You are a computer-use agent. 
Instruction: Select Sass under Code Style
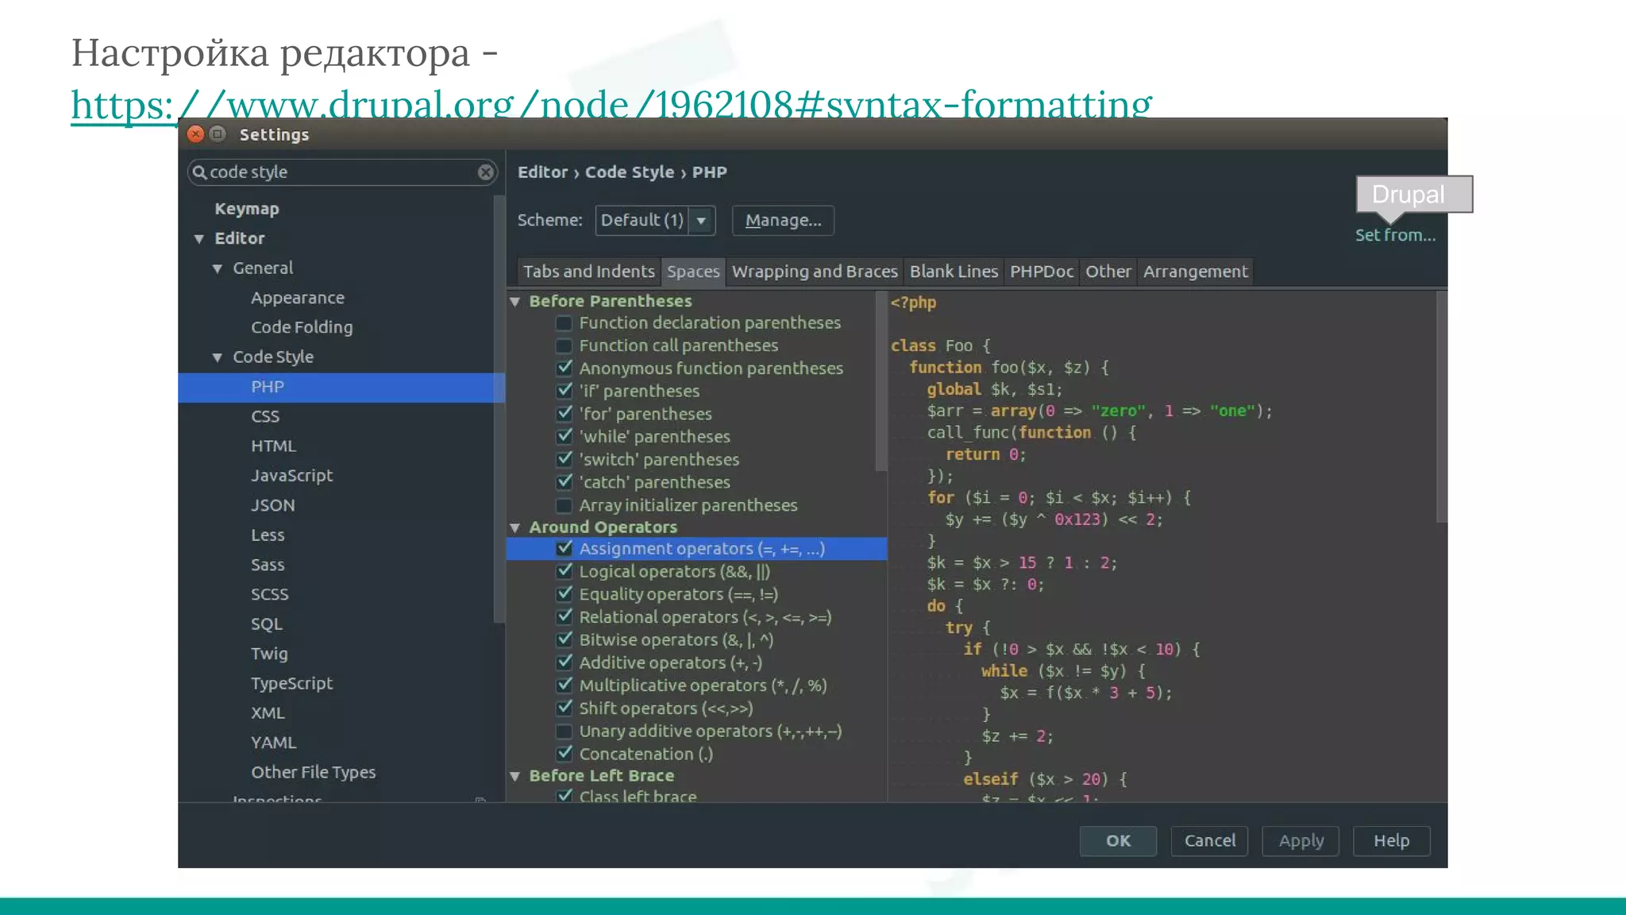[268, 566]
